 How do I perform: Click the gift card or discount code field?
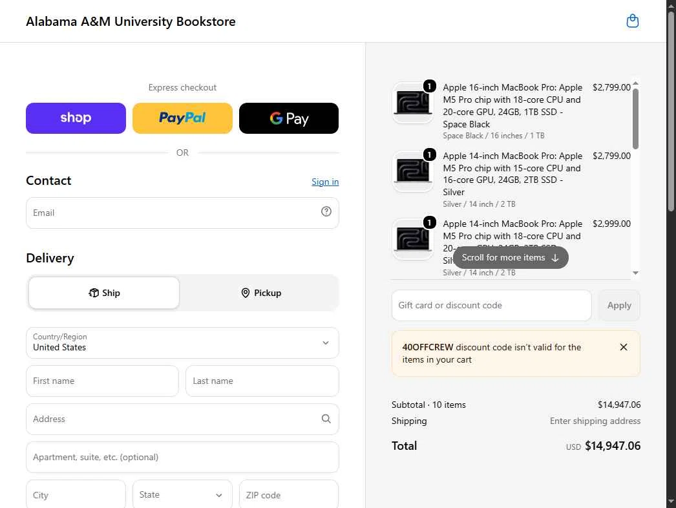click(x=491, y=305)
